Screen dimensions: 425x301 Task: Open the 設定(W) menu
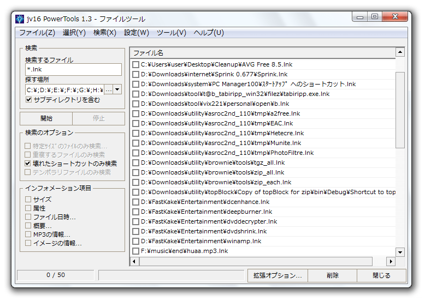(x=137, y=33)
